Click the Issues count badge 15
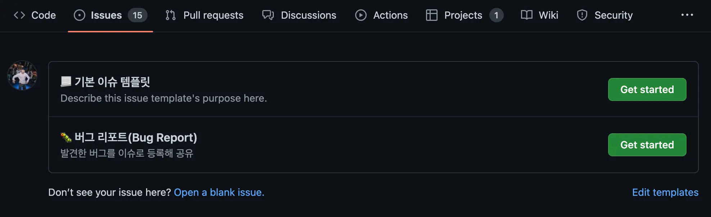Viewport: 711px width, 217px height. tap(137, 15)
